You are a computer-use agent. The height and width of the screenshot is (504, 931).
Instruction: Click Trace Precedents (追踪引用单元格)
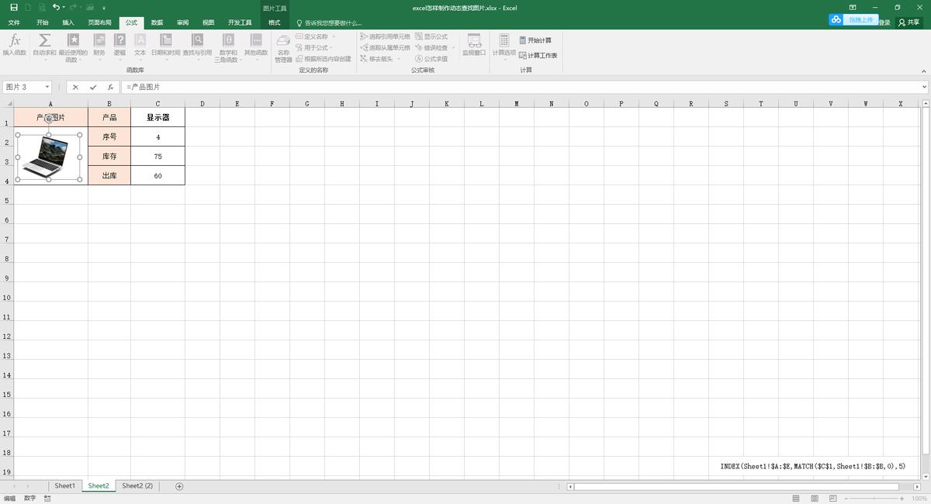pyautogui.click(x=385, y=36)
